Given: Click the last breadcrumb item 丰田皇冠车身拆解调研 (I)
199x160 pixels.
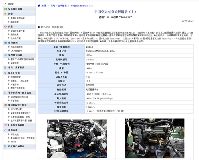Looking at the screenshot, I should pyautogui.click(x=82, y=6).
